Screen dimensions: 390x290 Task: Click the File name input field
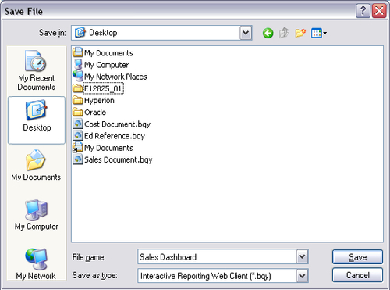217,257
